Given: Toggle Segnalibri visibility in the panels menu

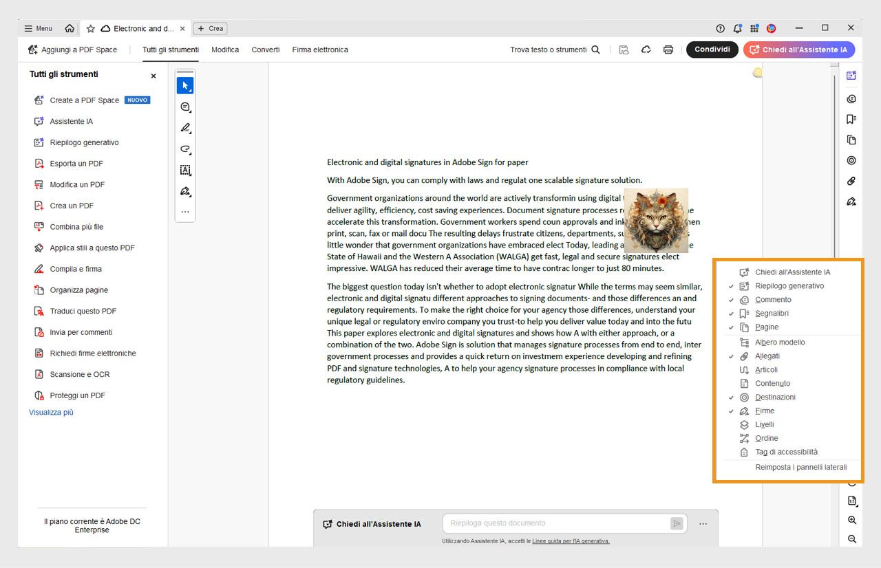Looking at the screenshot, I should pyautogui.click(x=772, y=313).
